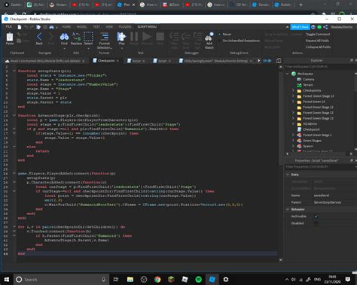Select the Checkpoint script in Explorer
The height and width of the screenshot is (285, 357).
[x=311, y=129]
